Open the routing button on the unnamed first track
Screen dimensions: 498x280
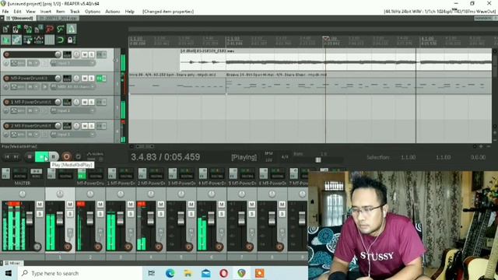click(x=67, y=54)
